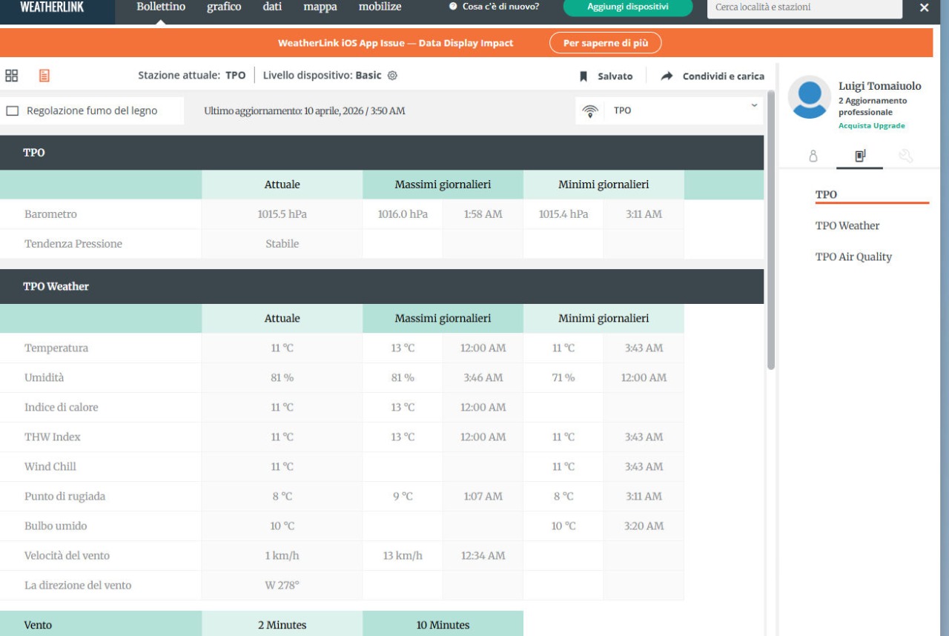Click the Cerca località e stazioni field
The width and height of the screenshot is (949, 636).
tap(804, 7)
